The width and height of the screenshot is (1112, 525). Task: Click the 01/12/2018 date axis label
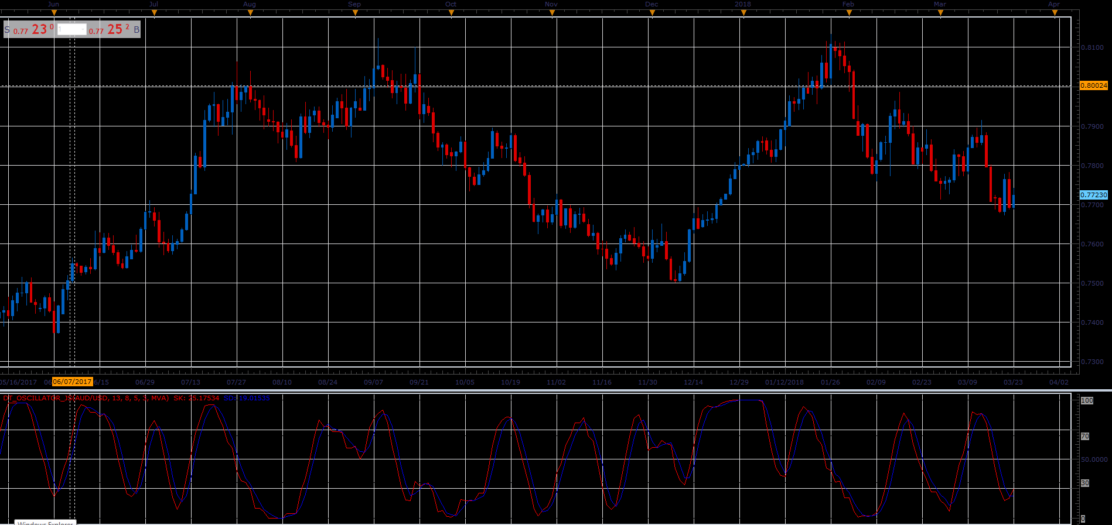[784, 382]
